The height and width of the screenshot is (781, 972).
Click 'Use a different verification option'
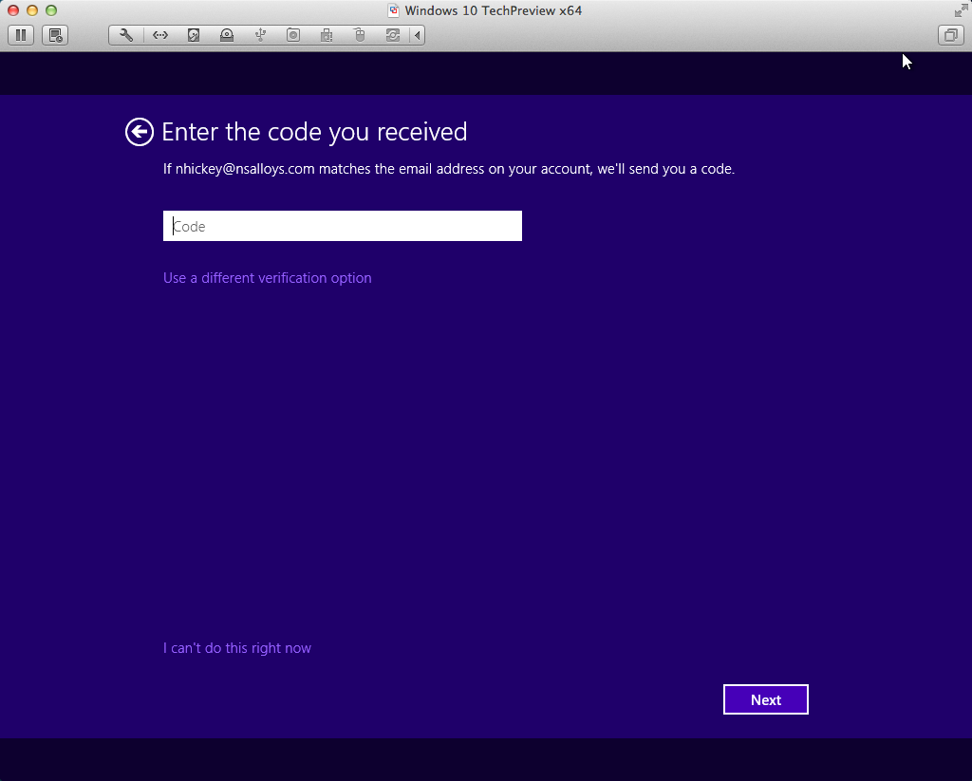point(267,278)
